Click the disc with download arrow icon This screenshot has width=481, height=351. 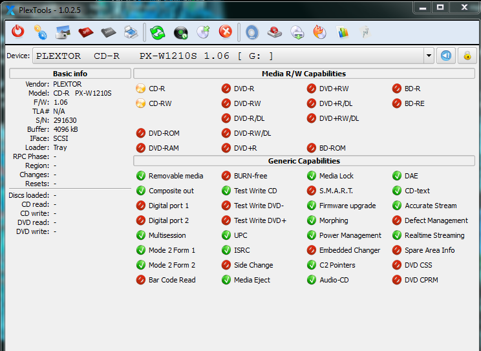pos(297,32)
